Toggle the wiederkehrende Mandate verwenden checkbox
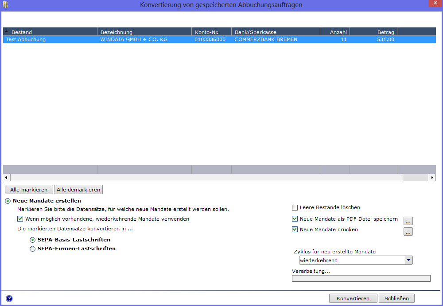This screenshot has height=306, width=443. click(x=20, y=219)
